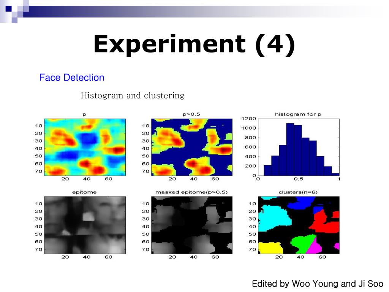This screenshot has height=292, width=389.
Task: Click the "epitome" plot title text
Action: (x=84, y=192)
